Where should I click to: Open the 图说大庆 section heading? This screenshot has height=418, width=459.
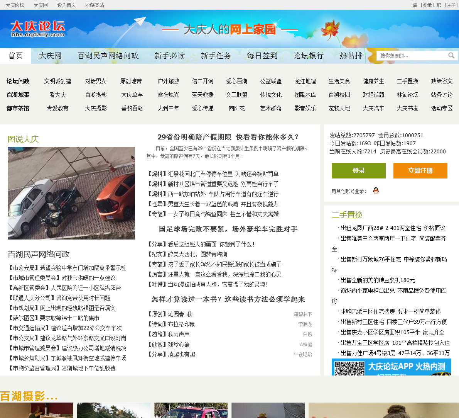(23, 139)
